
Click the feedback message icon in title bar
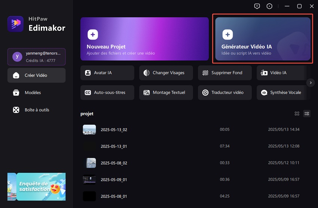pyautogui.click(x=257, y=6)
